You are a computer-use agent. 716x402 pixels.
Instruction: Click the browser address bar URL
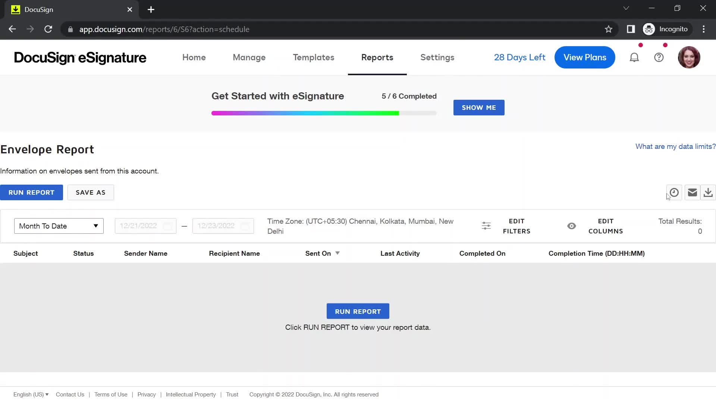point(164,29)
